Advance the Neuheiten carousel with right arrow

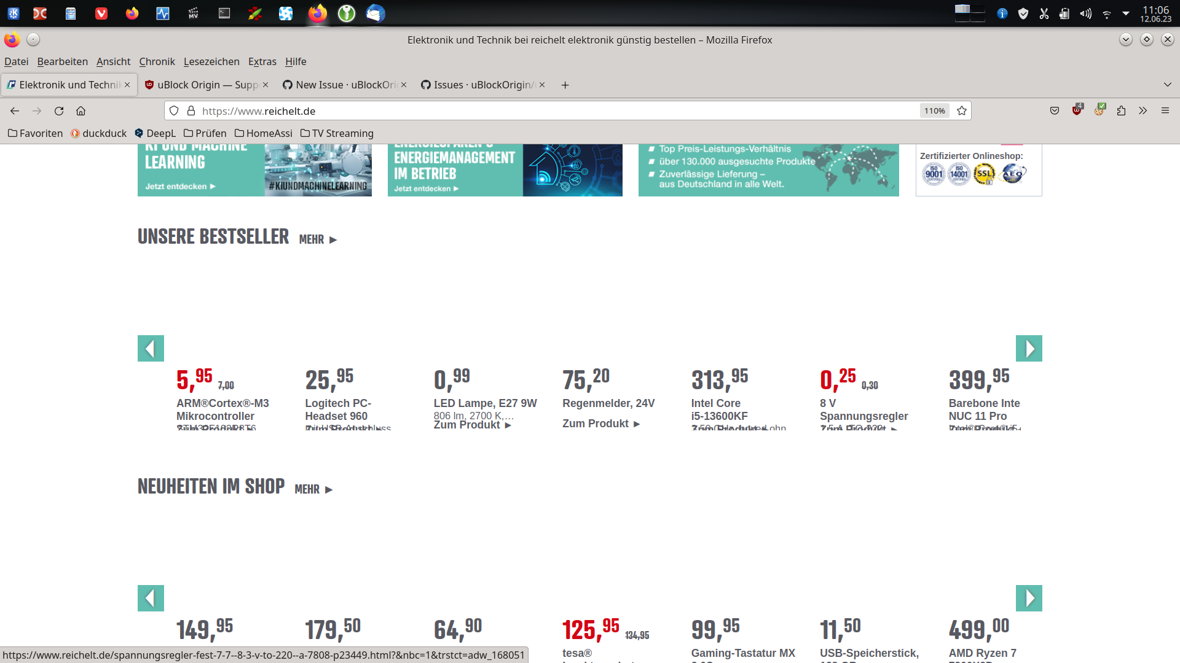tap(1029, 598)
